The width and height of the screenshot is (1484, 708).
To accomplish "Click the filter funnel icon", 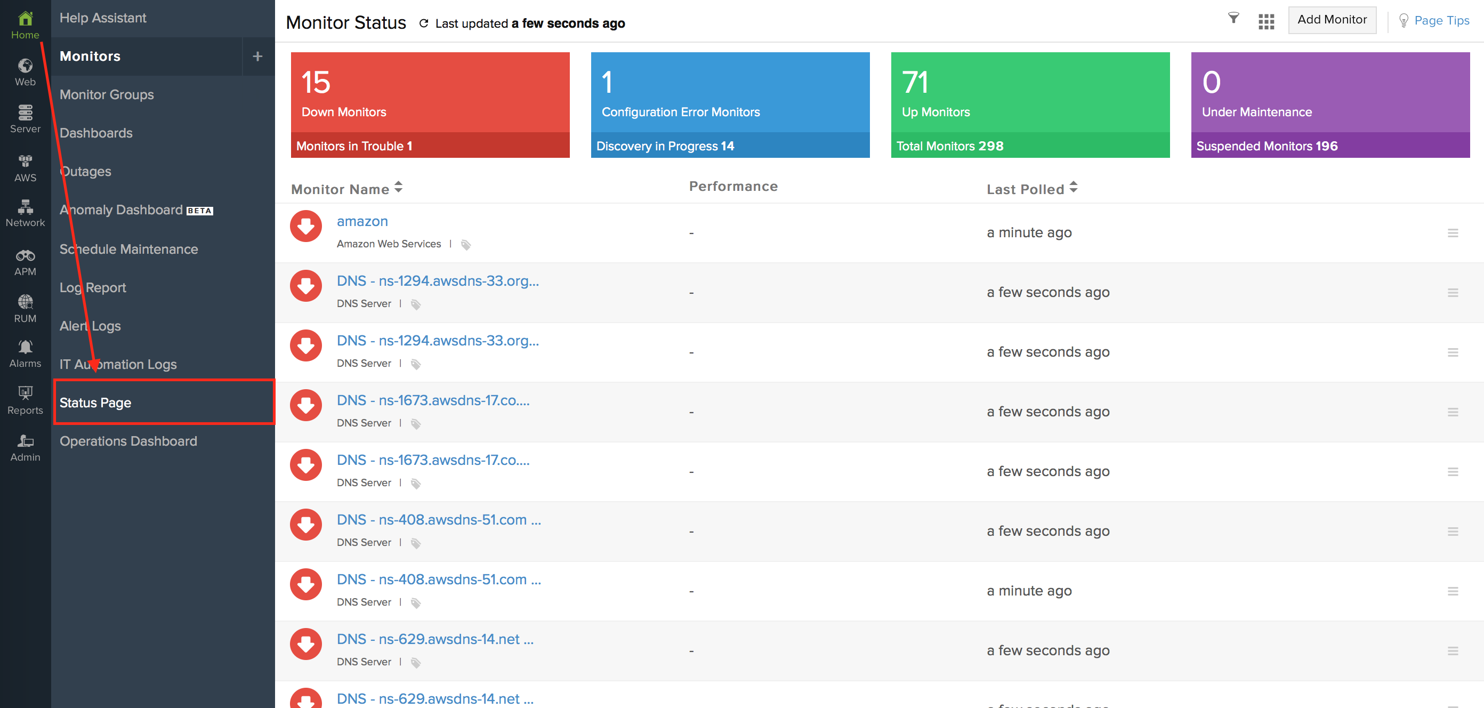I will (1233, 19).
